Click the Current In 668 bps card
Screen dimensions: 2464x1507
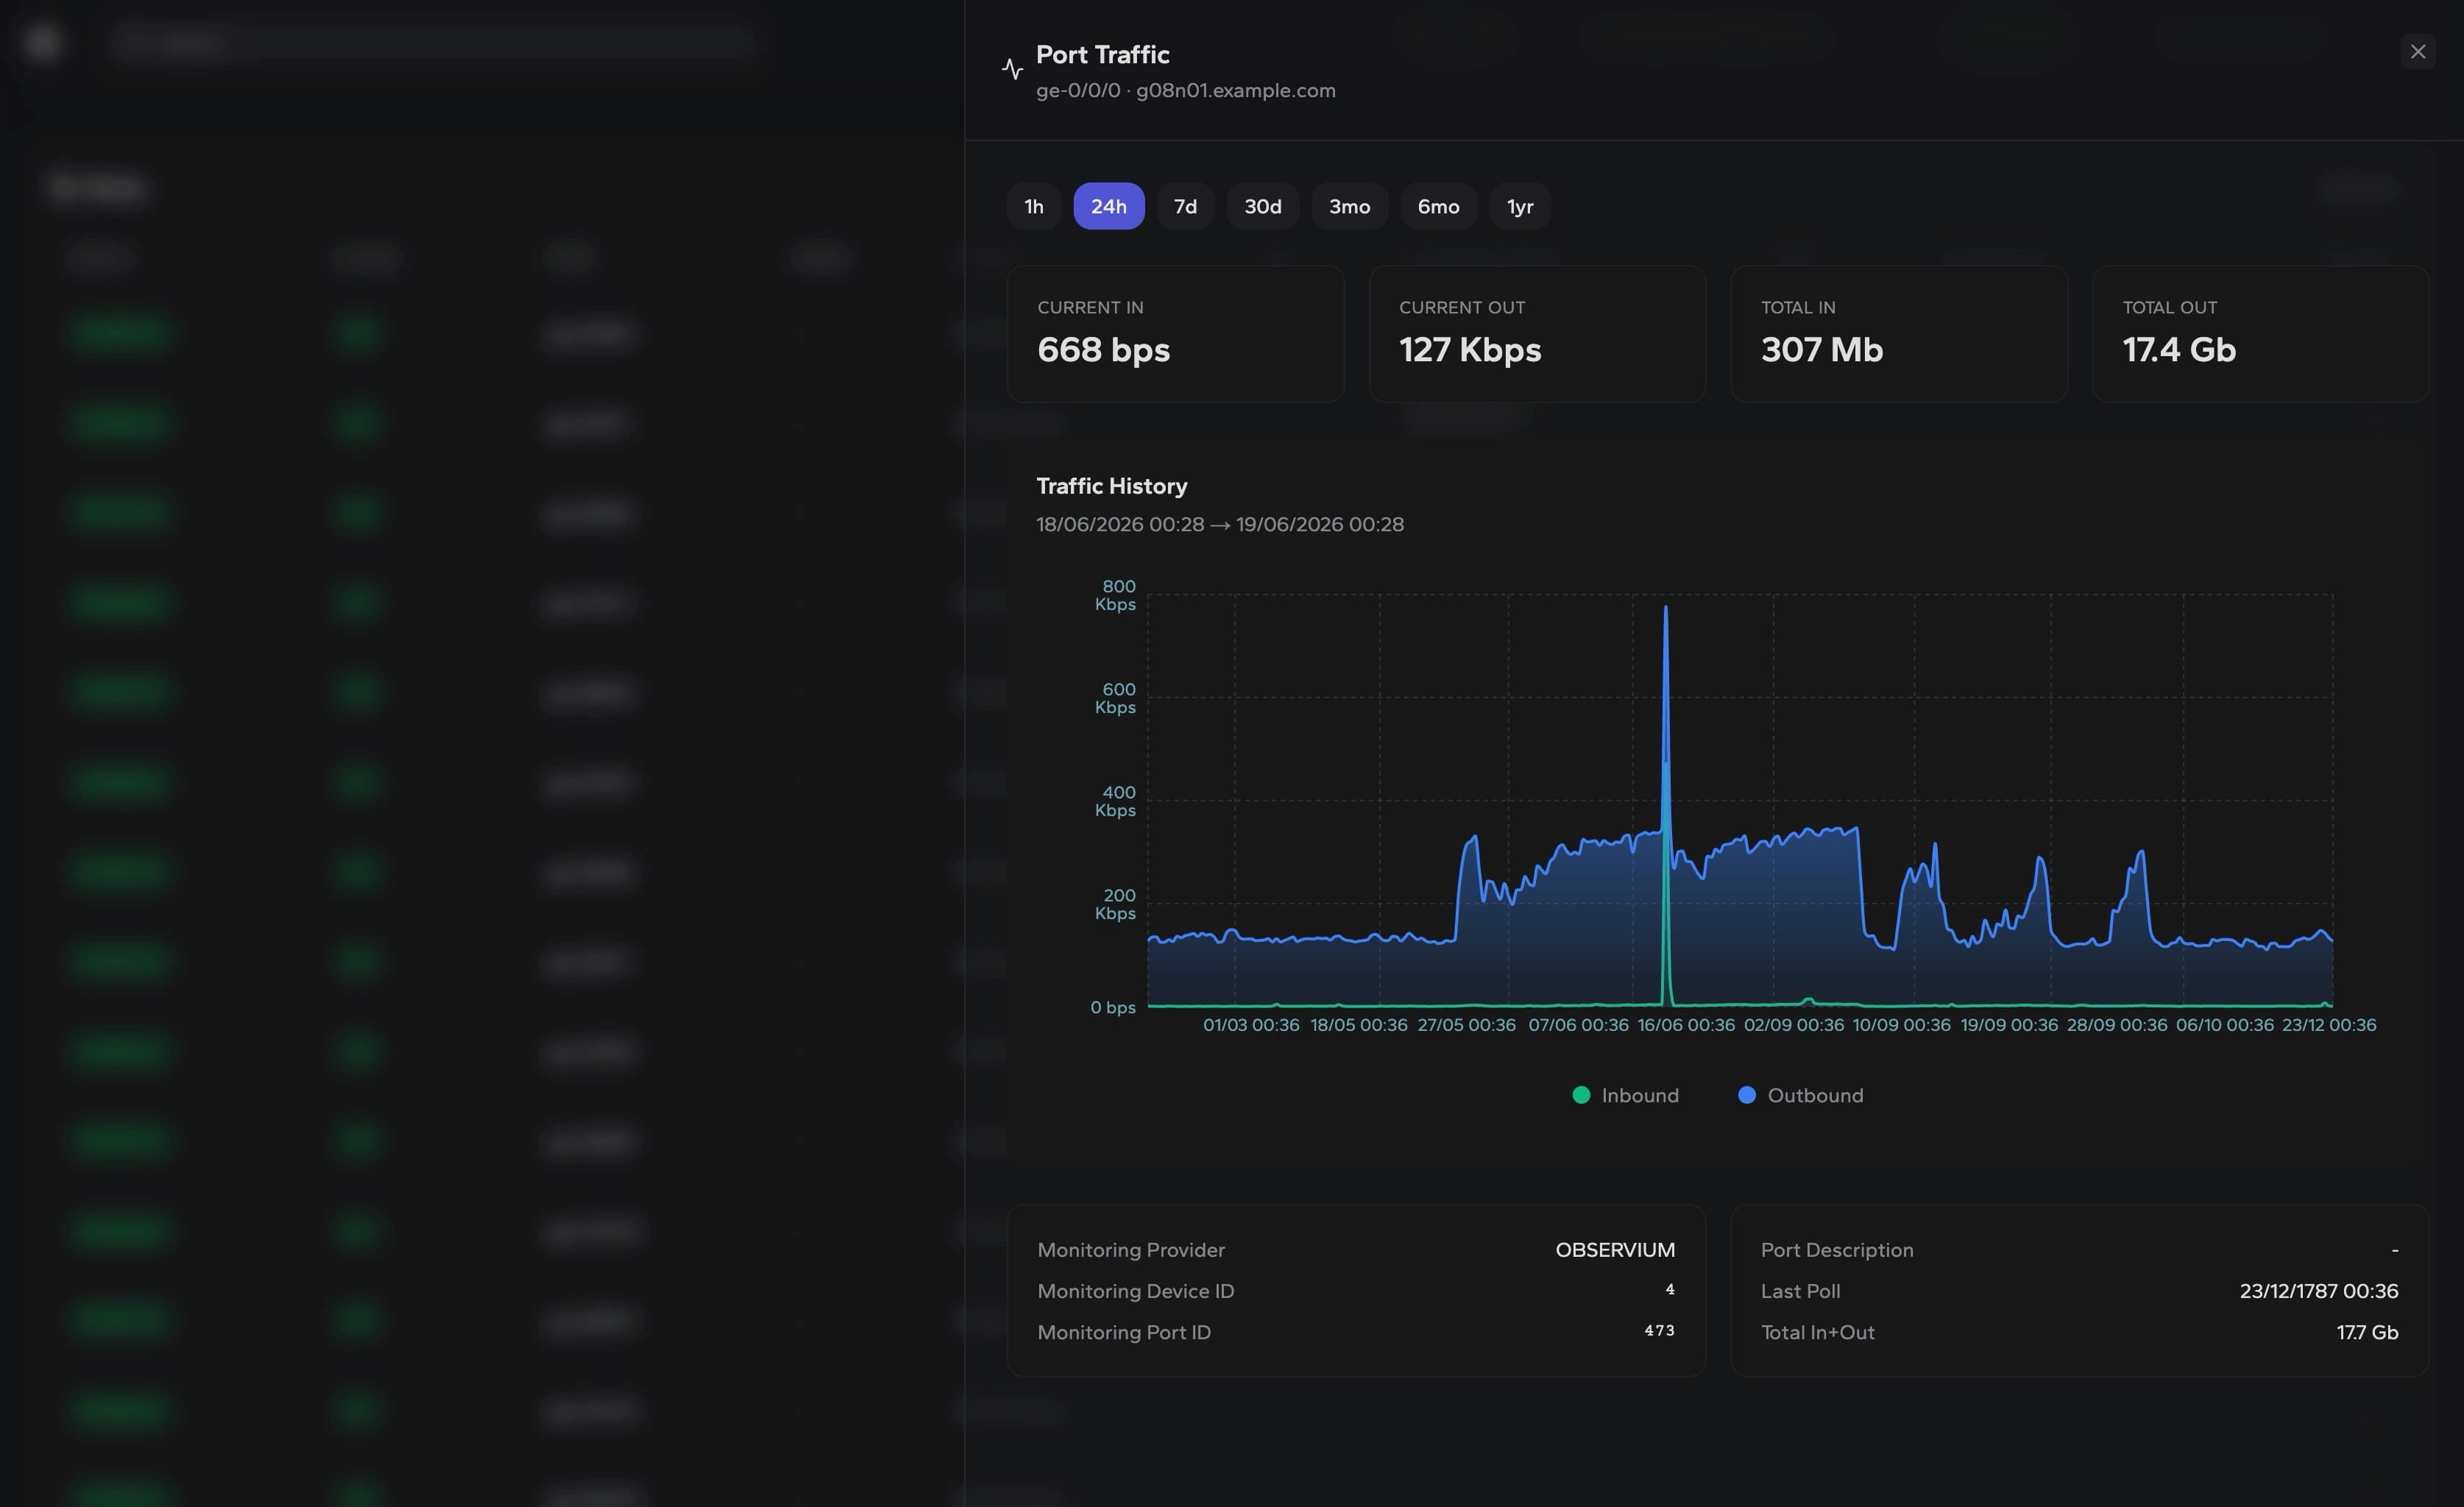tap(1175, 334)
